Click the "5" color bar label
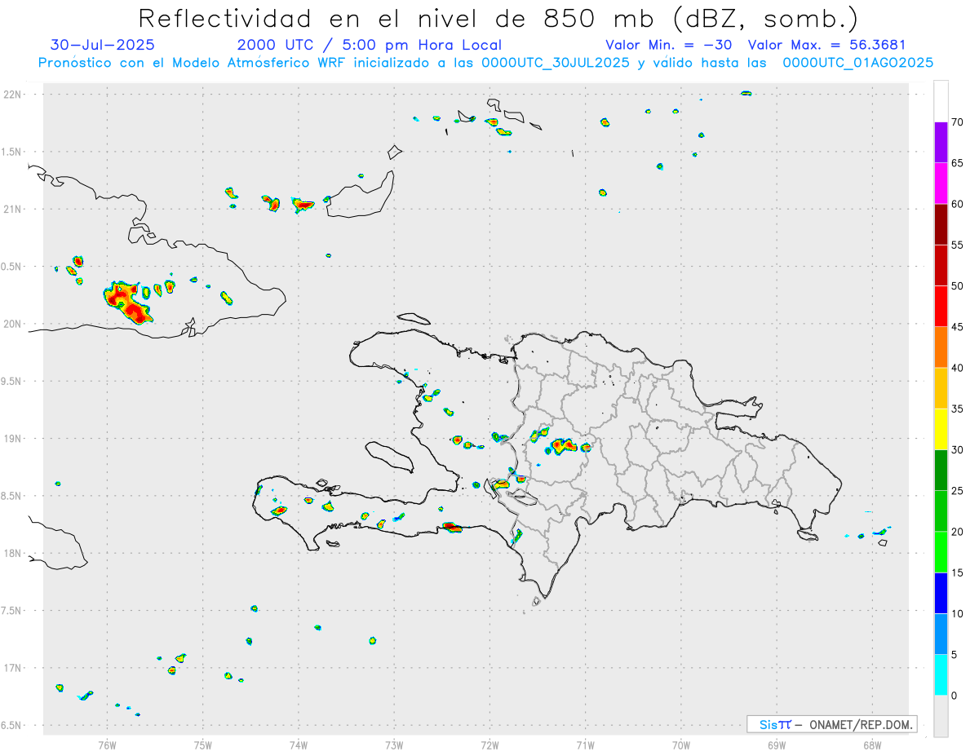 click(955, 655)
